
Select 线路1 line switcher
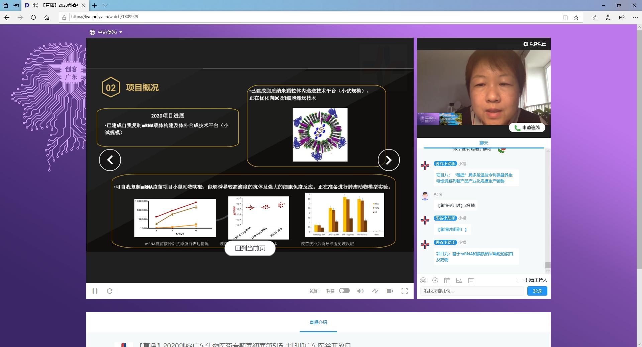314,291
